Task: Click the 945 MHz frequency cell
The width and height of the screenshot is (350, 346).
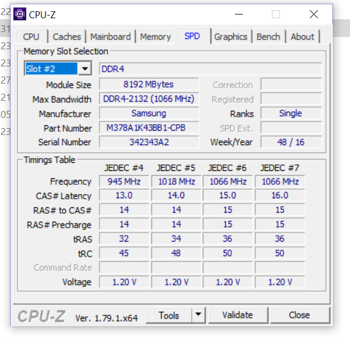Action: (124, 182)
